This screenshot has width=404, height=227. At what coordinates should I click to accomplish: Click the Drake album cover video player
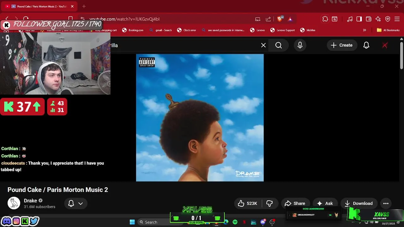pyautogui.click(x=200, y=118)
